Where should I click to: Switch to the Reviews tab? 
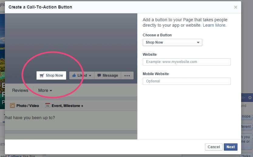(x=20, y=90)
